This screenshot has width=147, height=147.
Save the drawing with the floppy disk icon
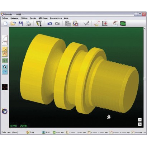21,24
